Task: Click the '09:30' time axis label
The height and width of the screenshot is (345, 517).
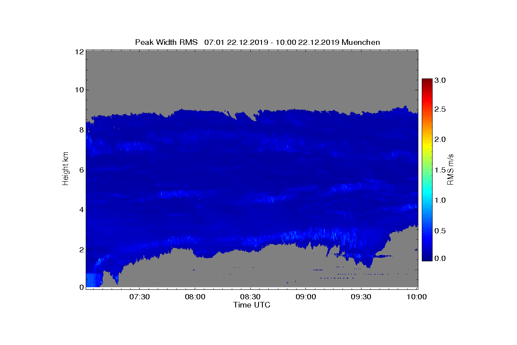Action: point(361,297)
